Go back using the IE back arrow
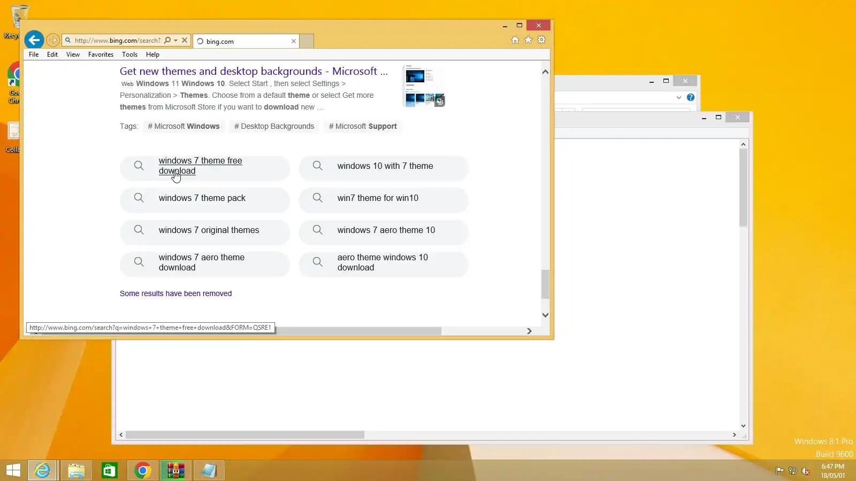The height and width of the screenshot is (481, 856). pos(34,40)
